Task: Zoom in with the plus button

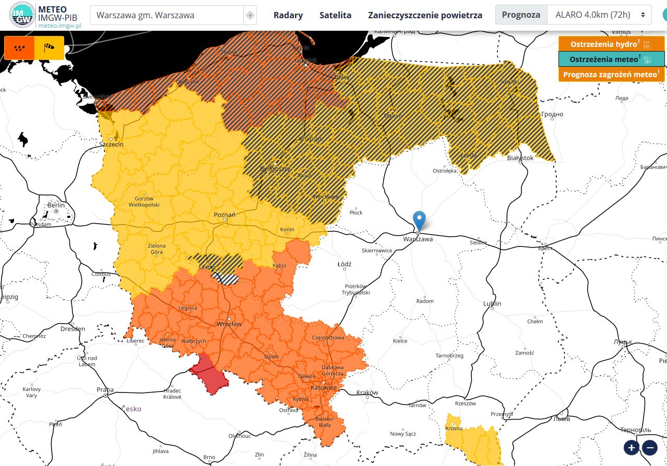Action: 632,447
